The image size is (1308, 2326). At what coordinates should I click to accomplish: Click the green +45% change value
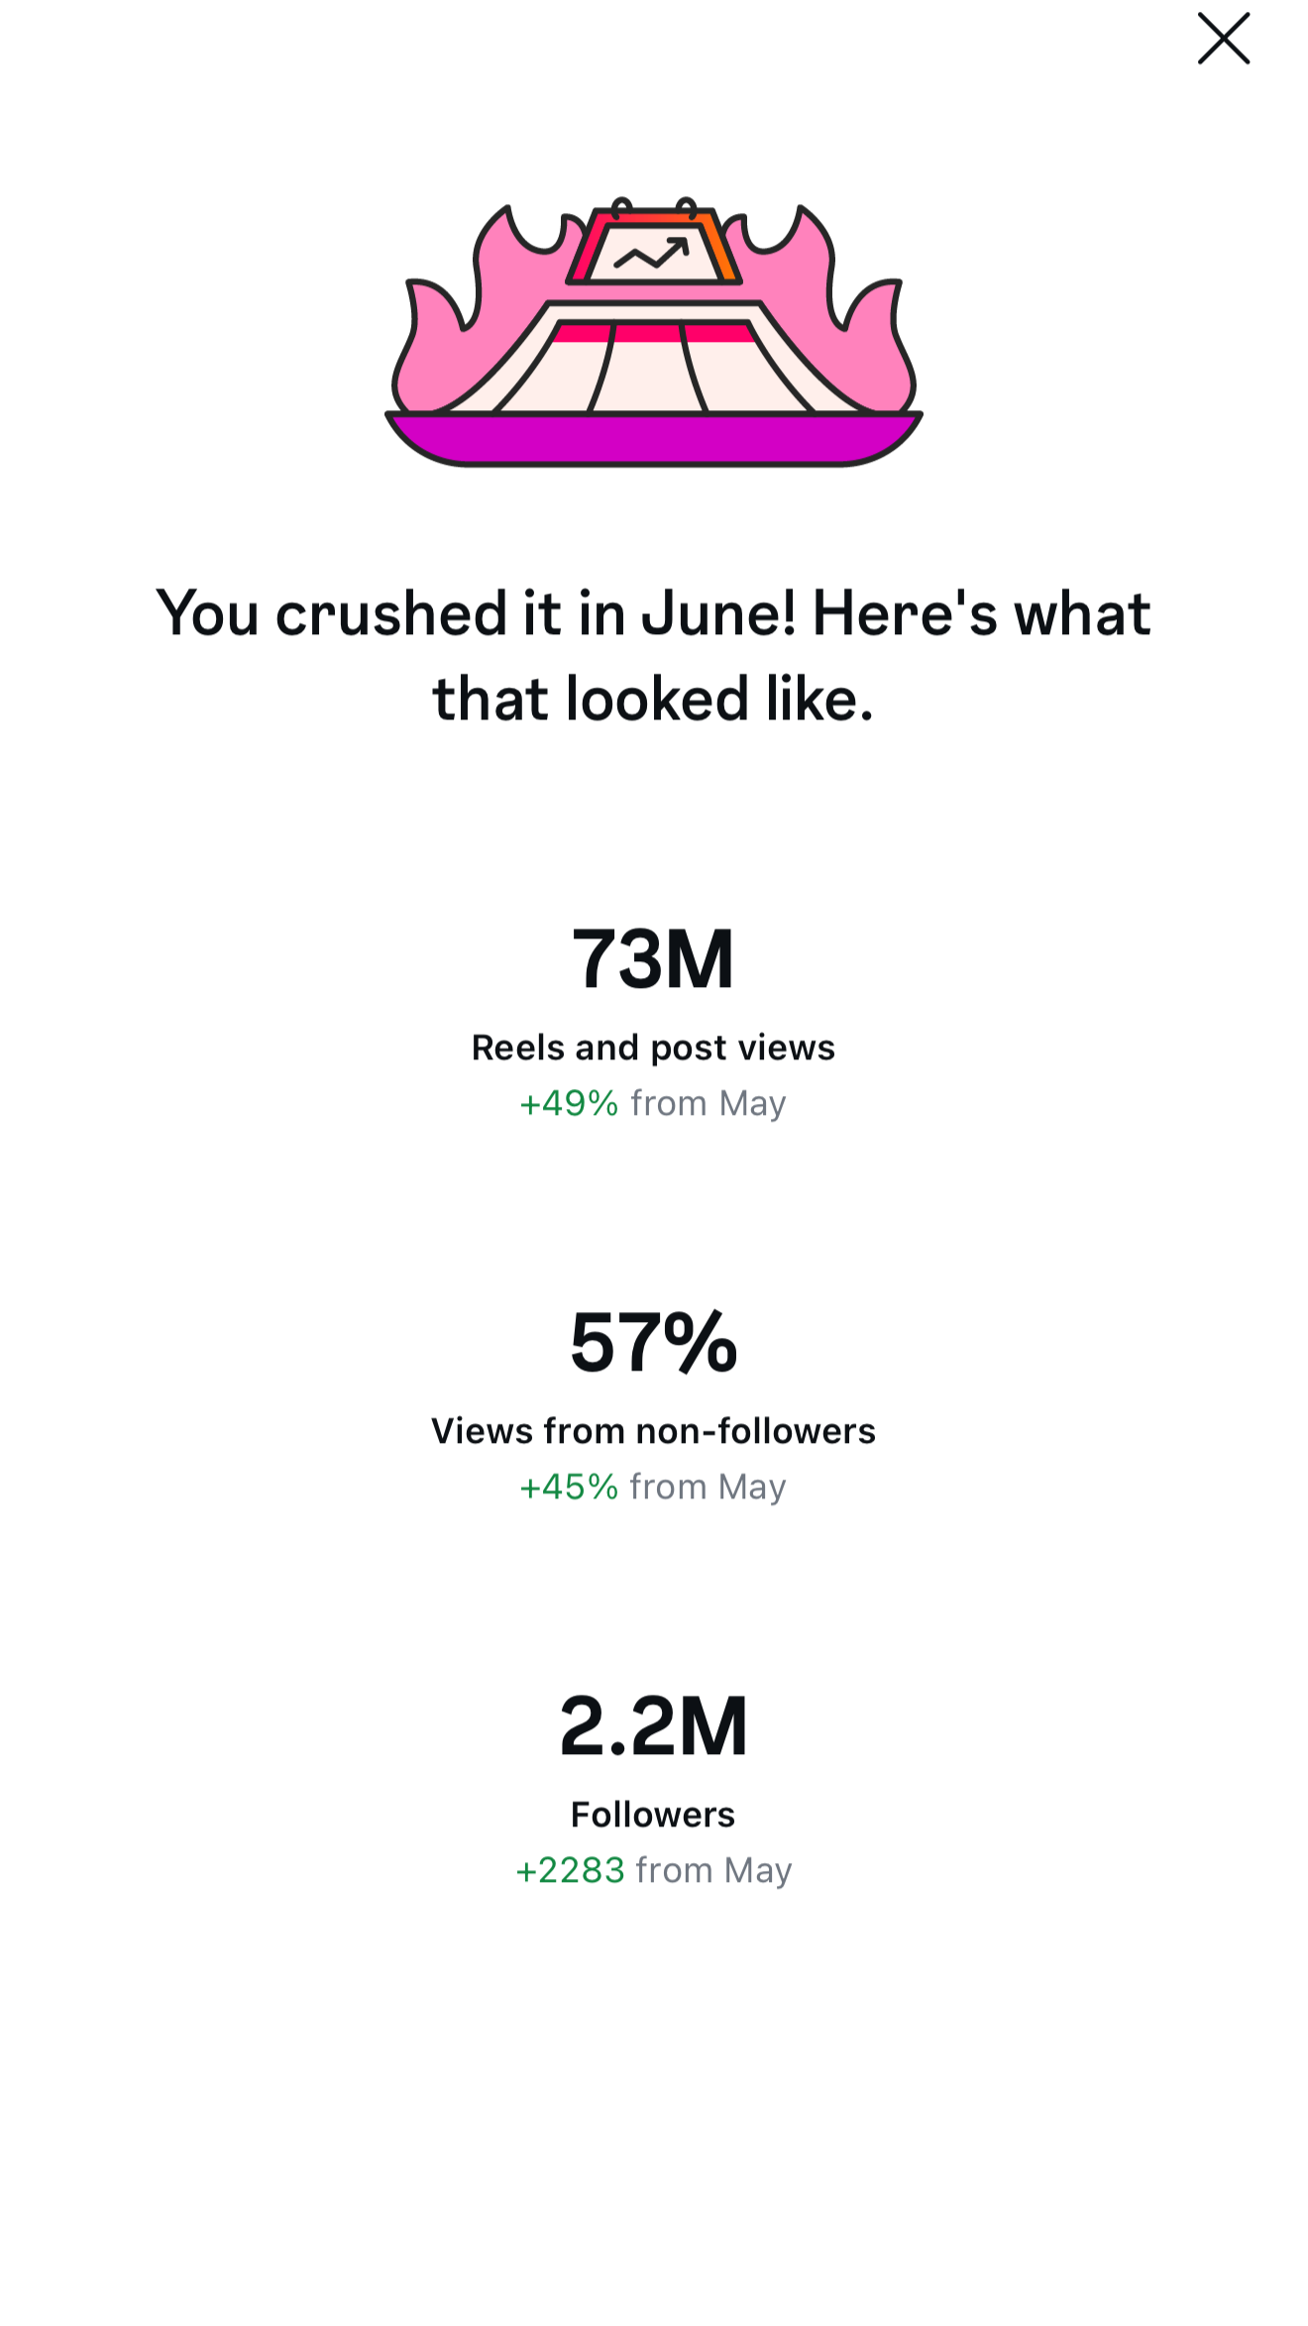click(x=569, y=1487)
